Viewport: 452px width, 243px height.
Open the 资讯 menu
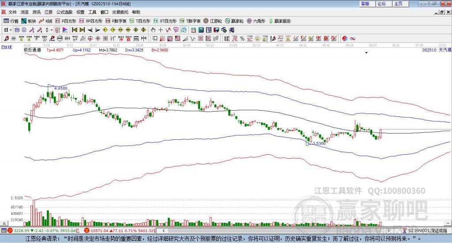[36, 12]
